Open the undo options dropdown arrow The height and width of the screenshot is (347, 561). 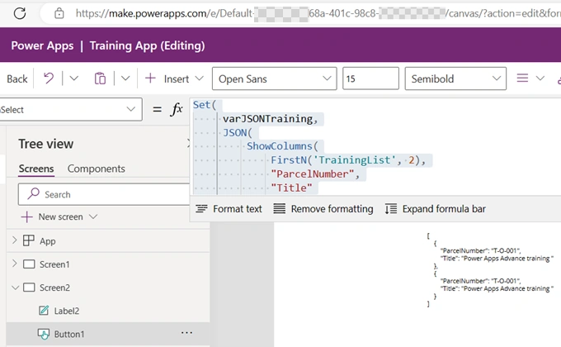pyautogui.click(x=73, y=78)
